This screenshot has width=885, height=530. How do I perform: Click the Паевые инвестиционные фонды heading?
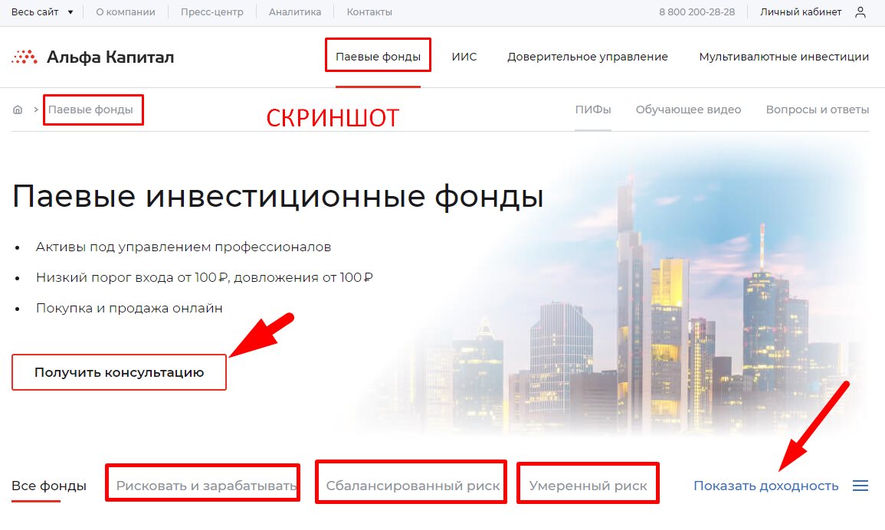tap(277, 196)
